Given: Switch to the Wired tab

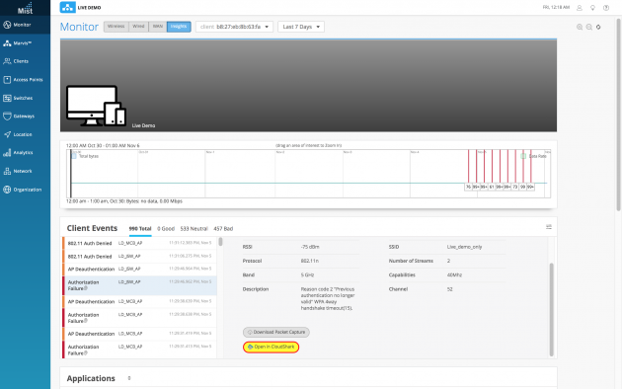Looking at the screenshot, I should click(x=138, y=27).
